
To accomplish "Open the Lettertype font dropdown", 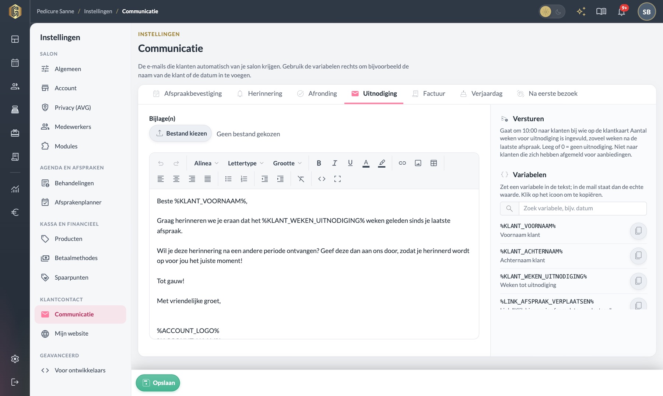I will pyautogui.click(x=246, y=163).
